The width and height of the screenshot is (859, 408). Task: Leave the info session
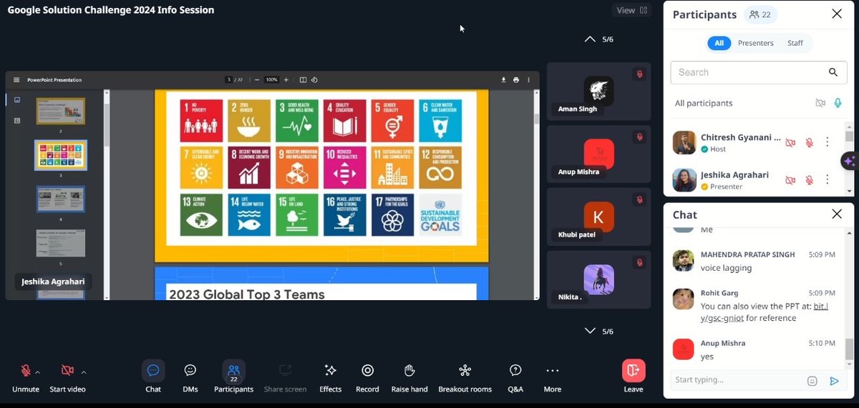coord(634,377)
